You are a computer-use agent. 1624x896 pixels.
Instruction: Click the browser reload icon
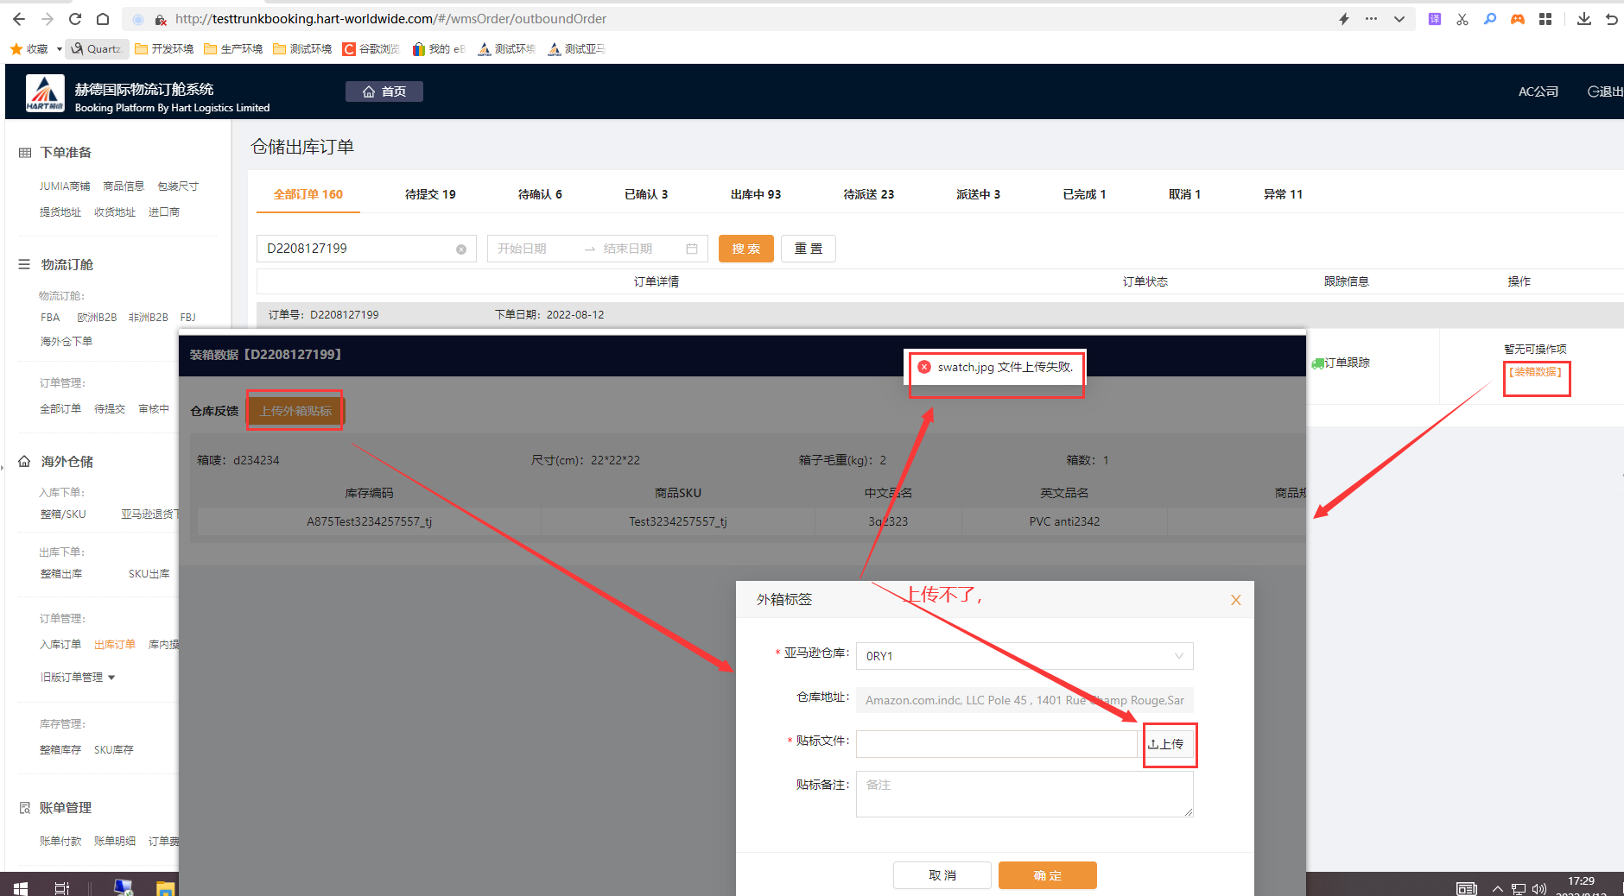tap(75, 19)
